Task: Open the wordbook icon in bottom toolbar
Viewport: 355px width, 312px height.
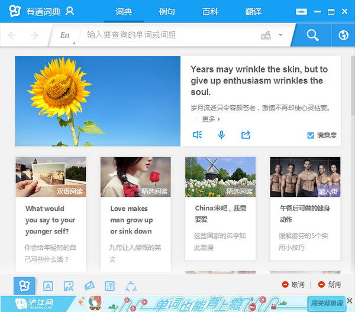Action: (48, 286)
